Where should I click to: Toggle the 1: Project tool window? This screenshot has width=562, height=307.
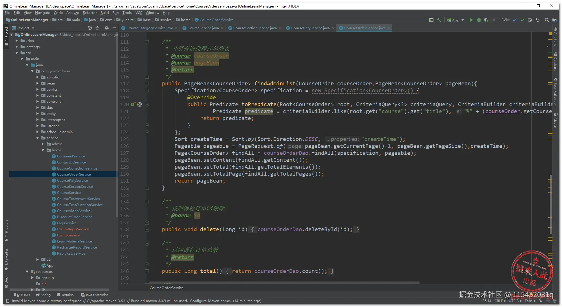[6, 36]
